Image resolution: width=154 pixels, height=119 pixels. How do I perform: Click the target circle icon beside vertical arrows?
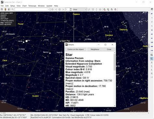coord(100,9)
